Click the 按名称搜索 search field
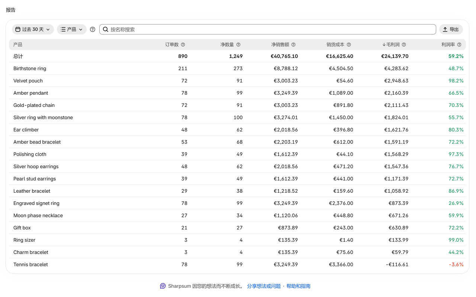Viewport: 476px width, 297px height. 268,29
